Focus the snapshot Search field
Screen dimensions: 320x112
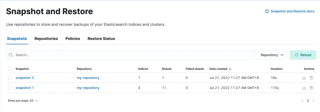pos(130,55)
